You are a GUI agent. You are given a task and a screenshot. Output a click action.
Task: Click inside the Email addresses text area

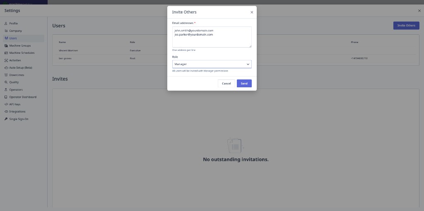tap(212, 37)
